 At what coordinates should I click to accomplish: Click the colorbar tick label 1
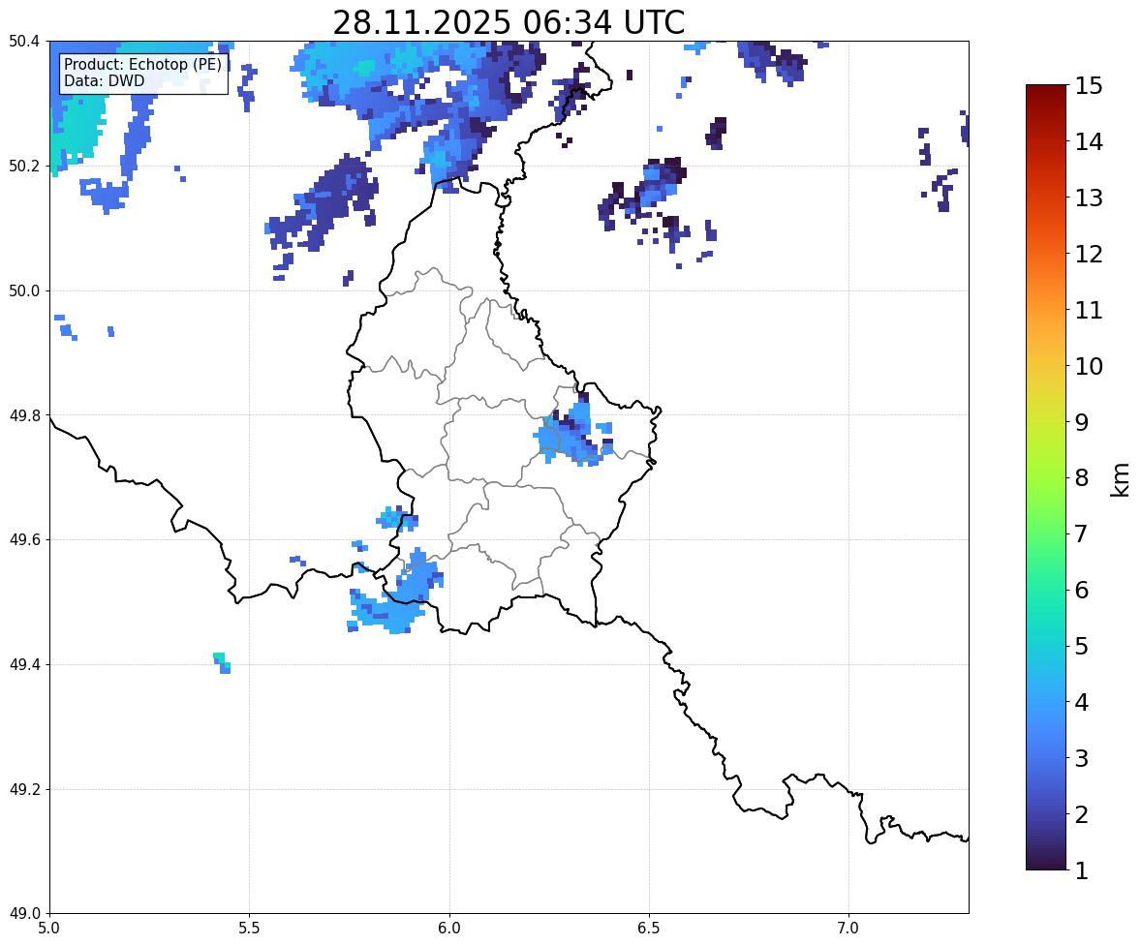(1081, 870)
